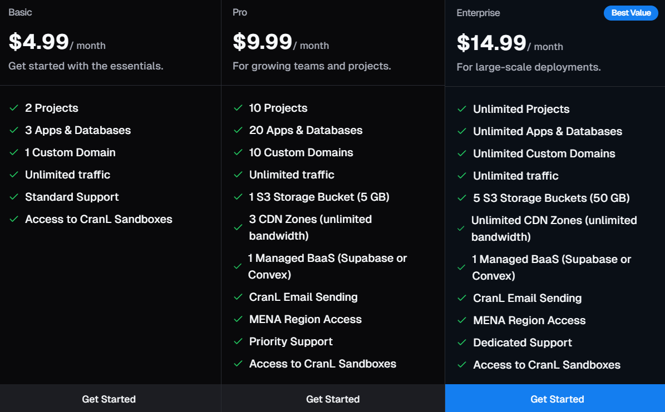
Task: Select the Pro plan title
Action: [240, 12]
